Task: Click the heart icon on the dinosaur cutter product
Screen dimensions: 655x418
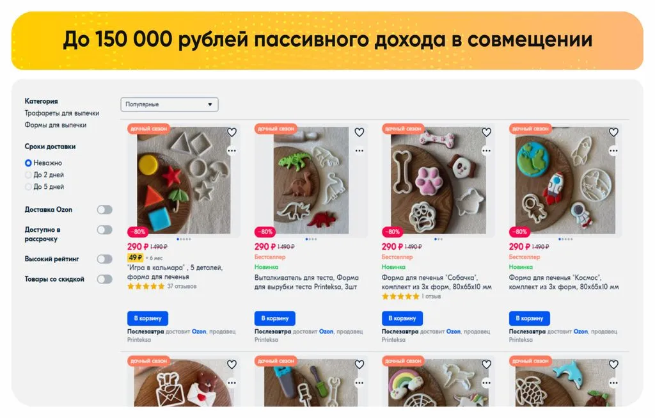Action: (359, 132)
